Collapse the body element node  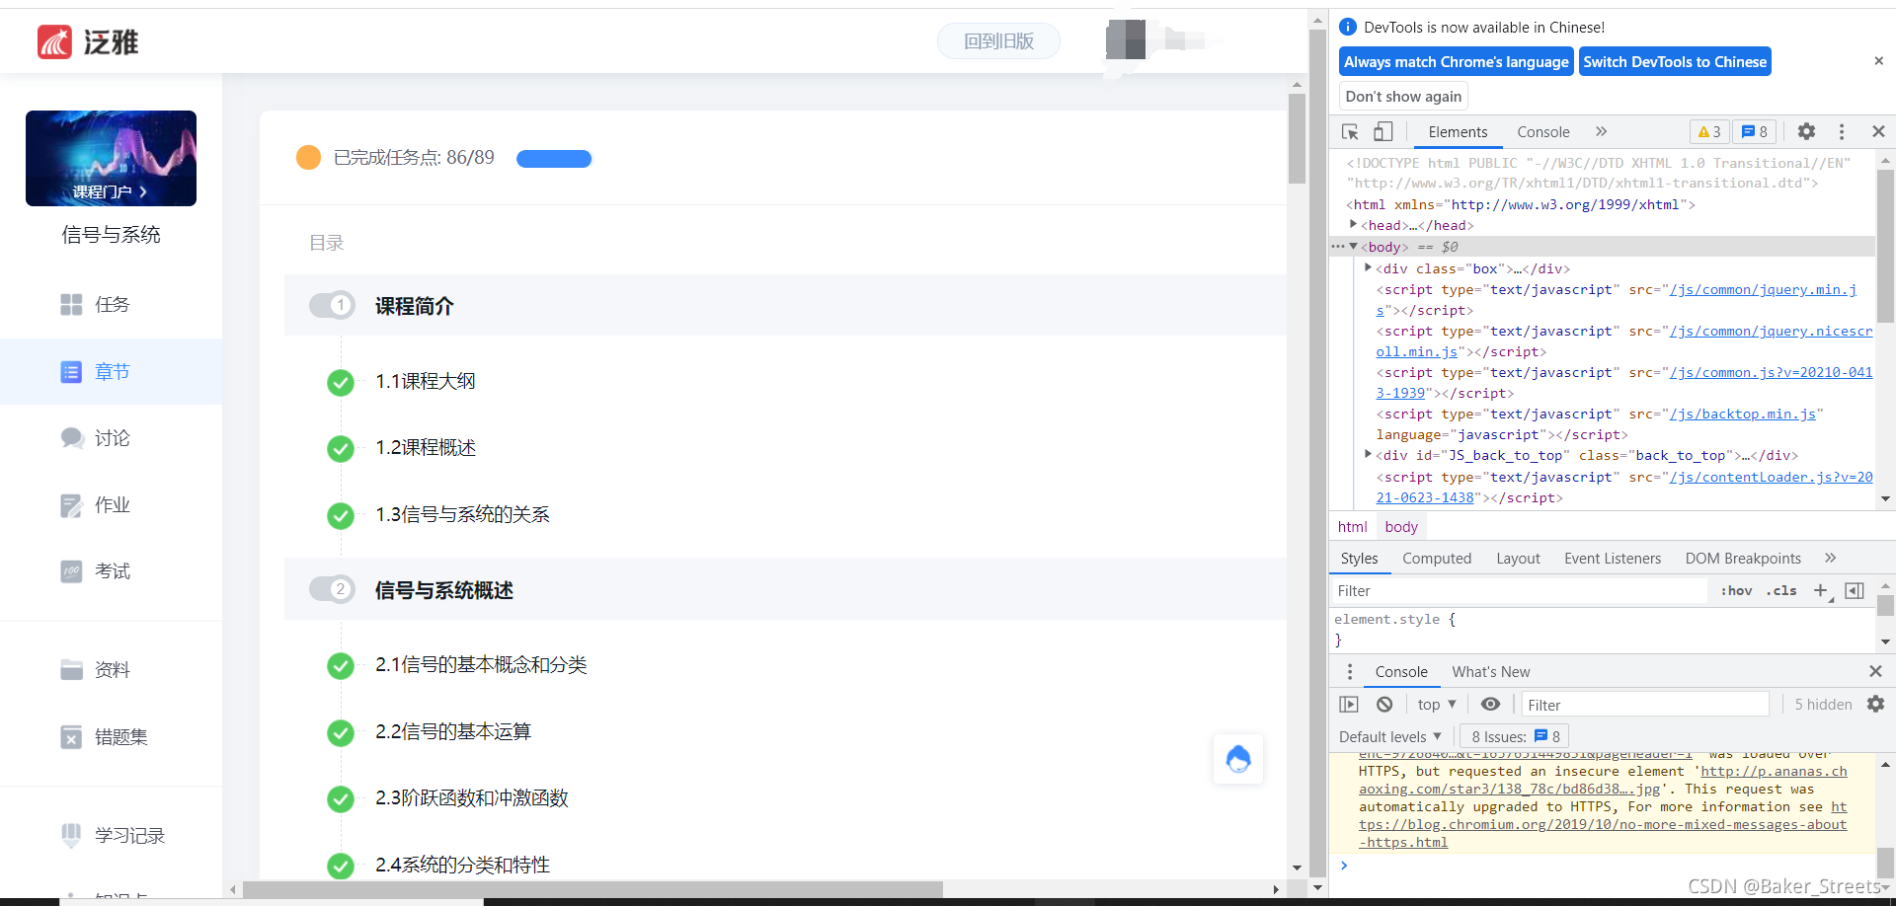pos(1353,247)
